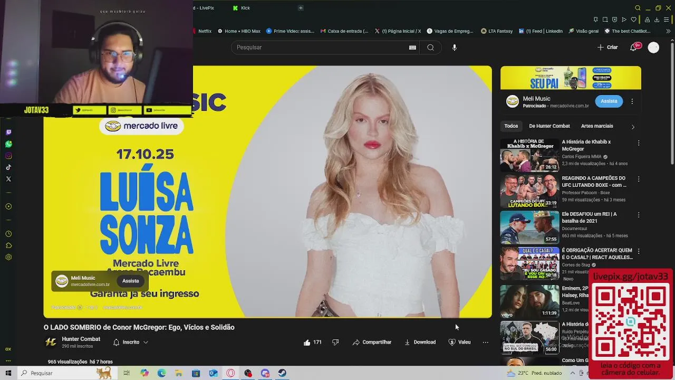Show more bookmarks with double chevron
Viewport: 675px width, 380px height.
coord(669,31)
